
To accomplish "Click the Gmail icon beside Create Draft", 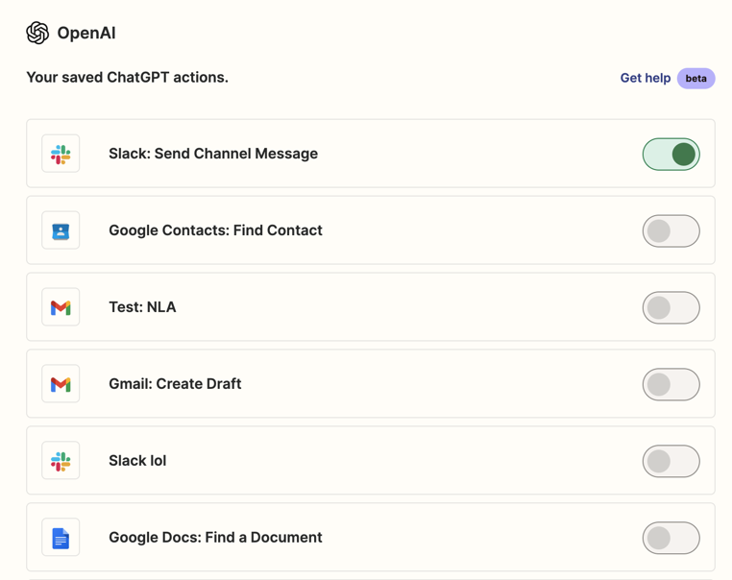I will coord(61,383).
